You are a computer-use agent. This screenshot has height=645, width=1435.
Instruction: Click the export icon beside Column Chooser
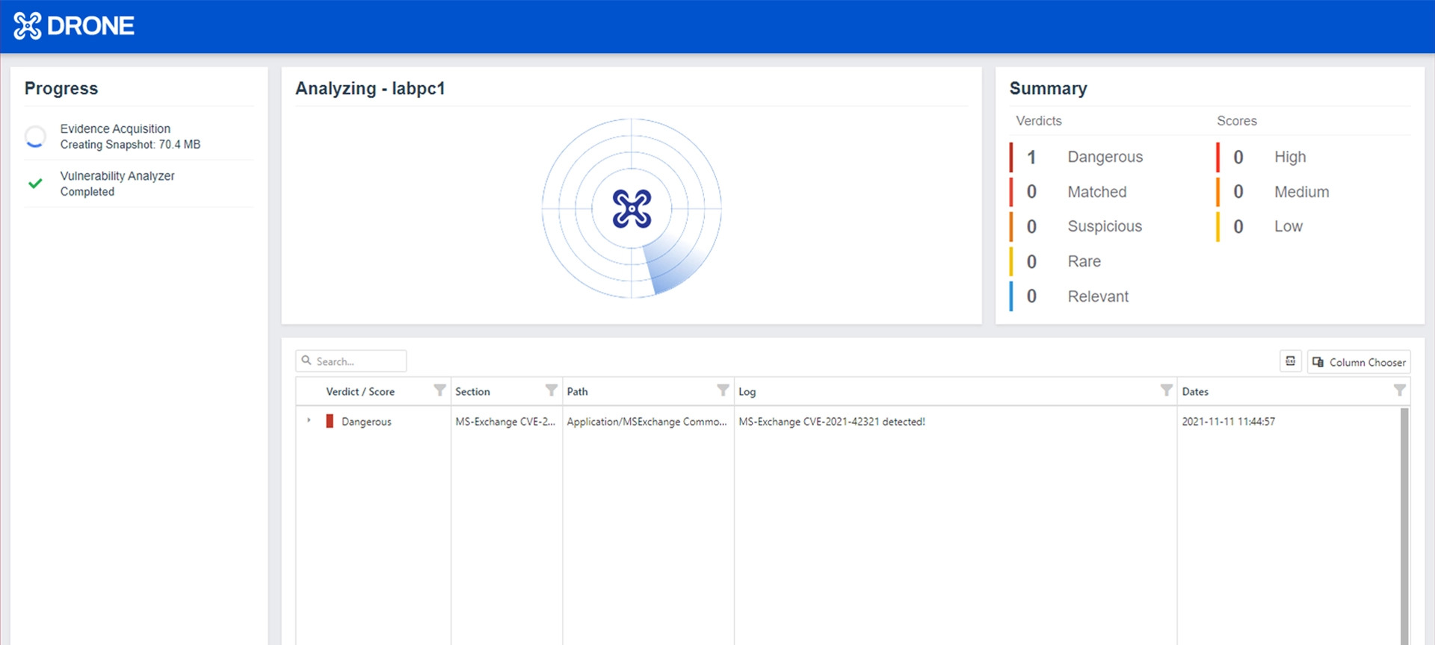click(x=1290, y=361)
